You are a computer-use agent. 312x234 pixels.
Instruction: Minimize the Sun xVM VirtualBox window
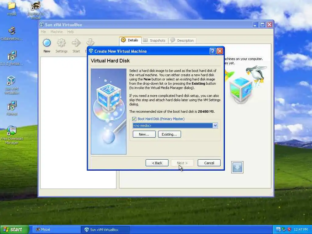255,25
